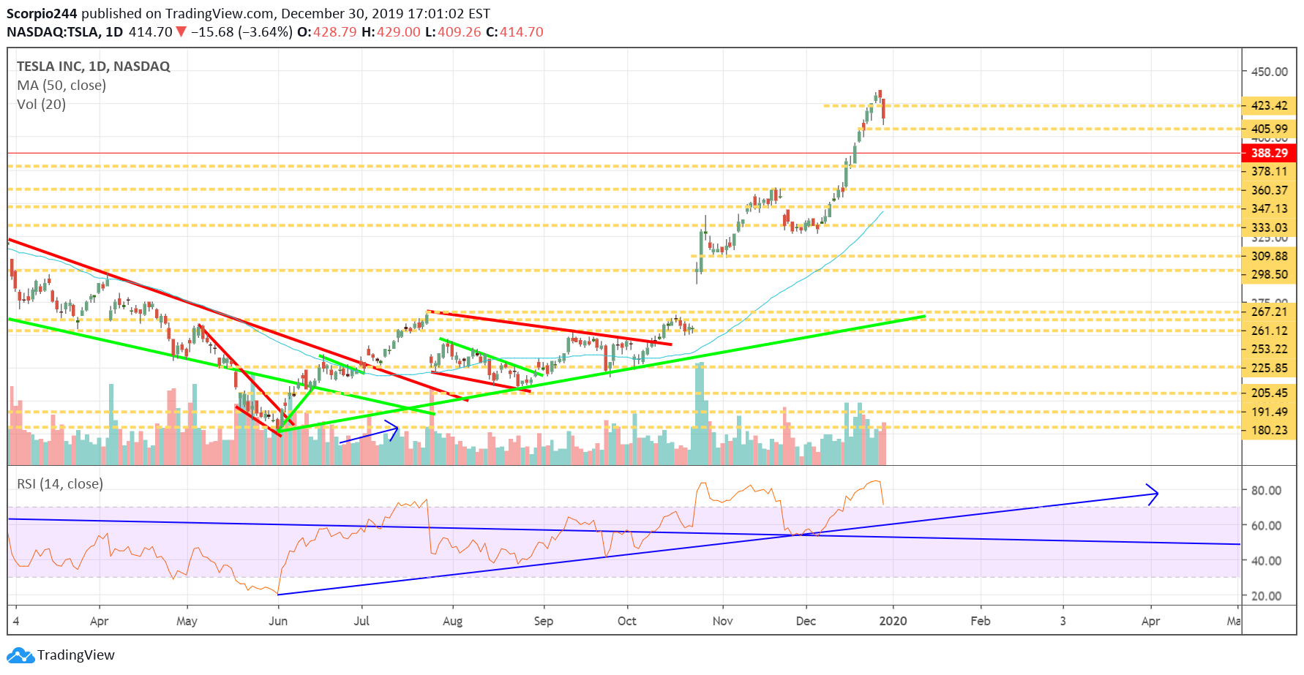Viewport: 1304px width, 675px height.
Task: Click the Dec time axis label
Action: click(x=806, y=622)
